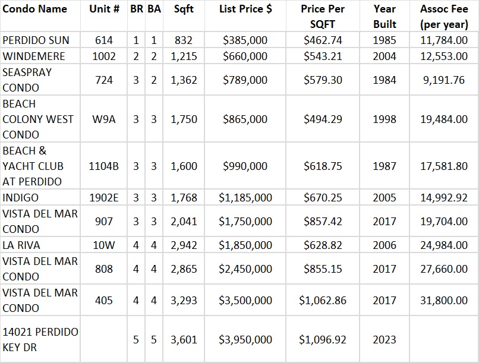479x363 pixels.
Task: Click the INDIGO condo name cell
Action: click(x=21, y=197)
